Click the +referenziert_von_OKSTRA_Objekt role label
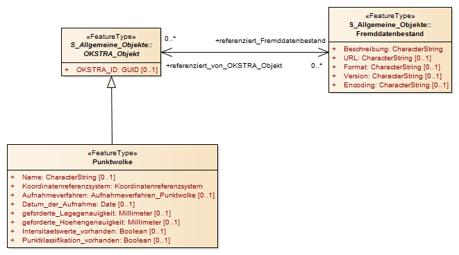The height and width of the screenshot is (255, 459). (x=224, y=66)
